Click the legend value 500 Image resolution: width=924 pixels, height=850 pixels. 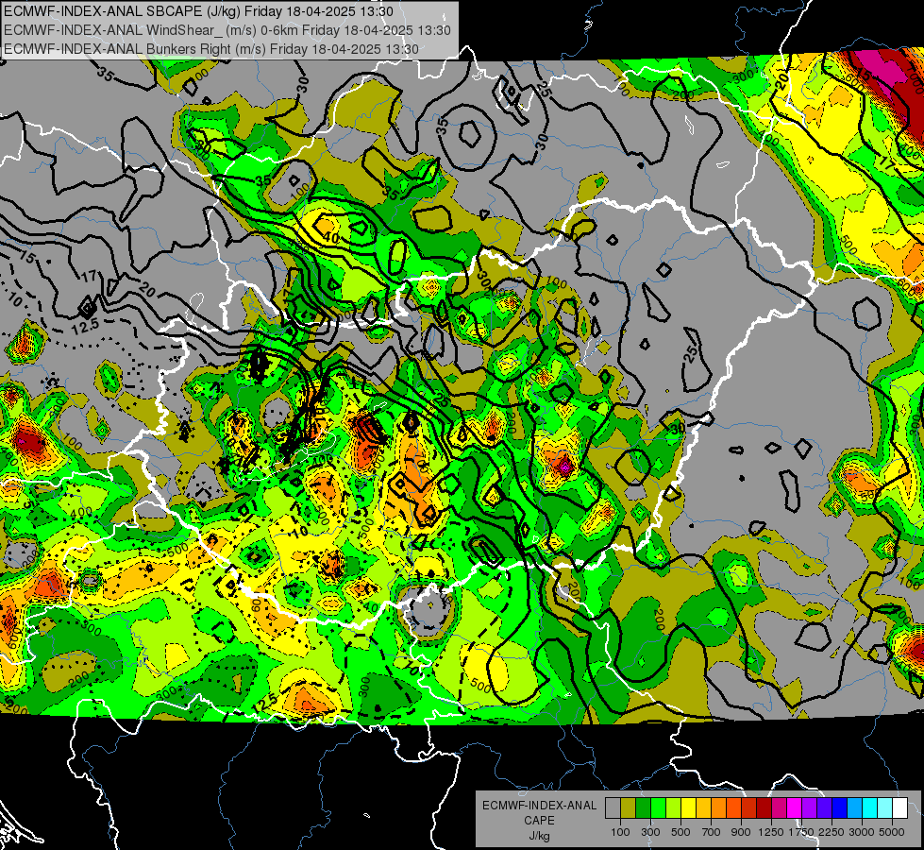click(x=680, y=832)
